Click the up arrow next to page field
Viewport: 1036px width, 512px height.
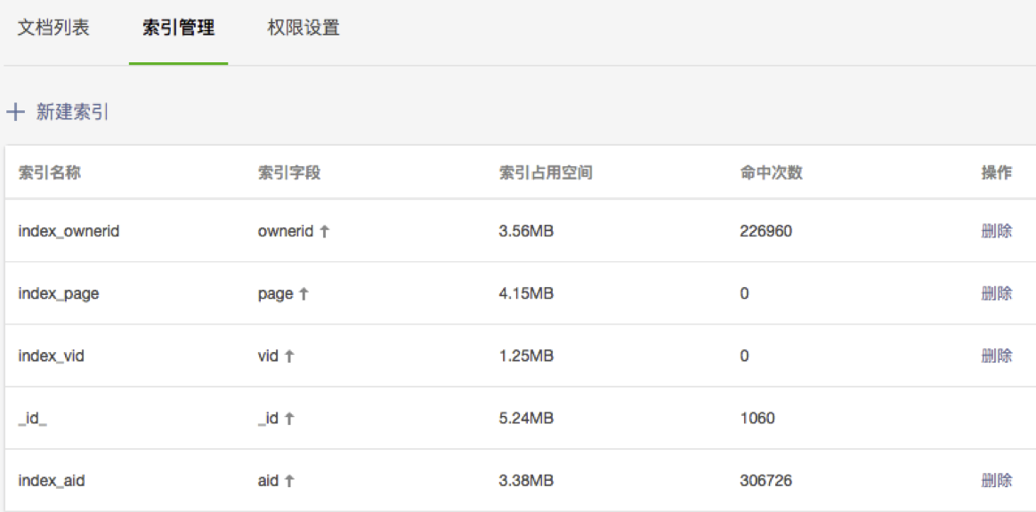tap(304, 294)
